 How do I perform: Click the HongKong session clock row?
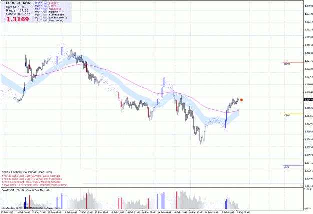48,9
